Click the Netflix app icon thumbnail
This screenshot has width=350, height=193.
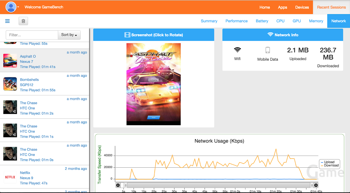(10, 177)
